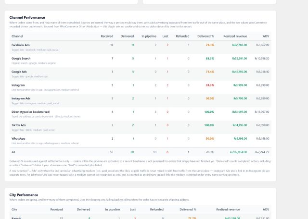308x219 pixels.
Task: Click In pipeline header in City Performance table
Action: pyautogui.click(x=112, y=209)
